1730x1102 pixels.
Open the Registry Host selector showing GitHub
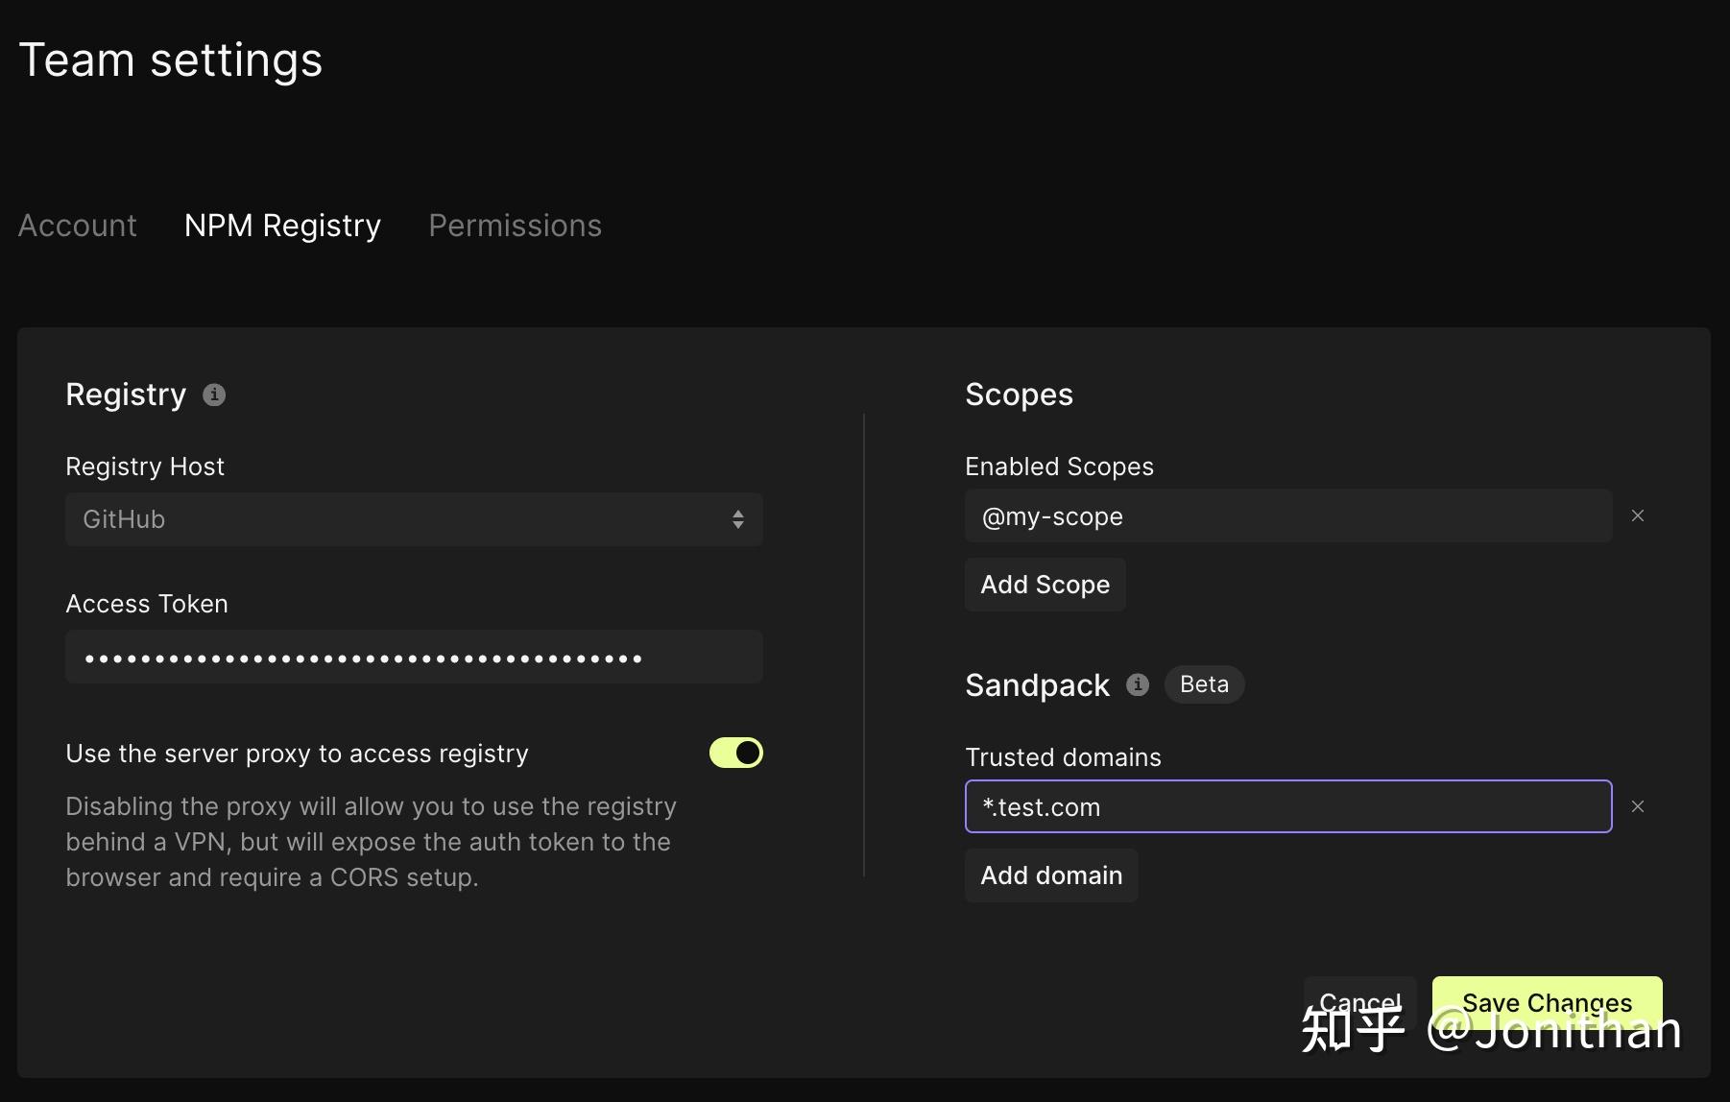413,519
